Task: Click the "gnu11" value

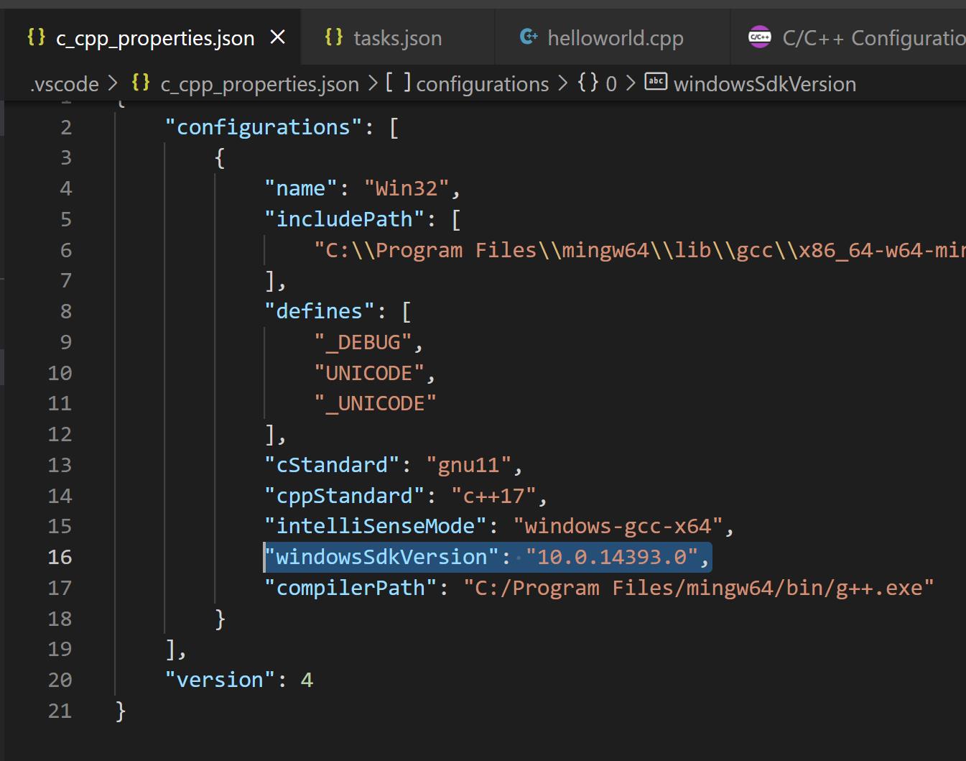Action: click(469, 465)
